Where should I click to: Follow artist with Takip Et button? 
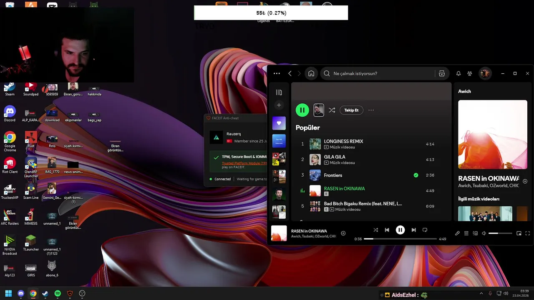click(x=351, y=110)
